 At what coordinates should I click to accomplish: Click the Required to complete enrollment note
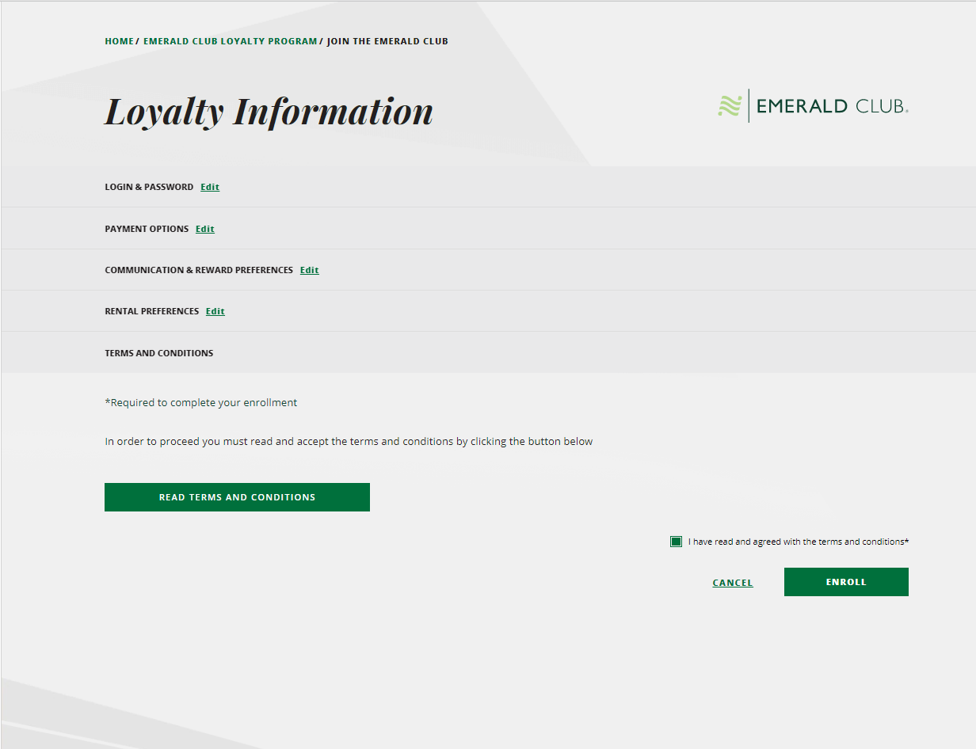[x=201, y=402]
